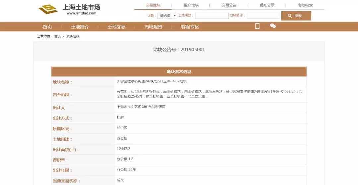Switch to the 交易地块 tab
This screenshot has width=358, height=185.
coord(153,5)
